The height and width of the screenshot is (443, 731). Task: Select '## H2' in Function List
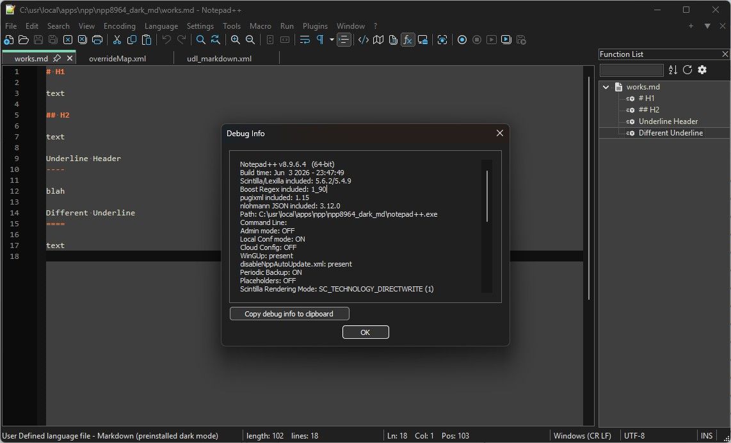tap(649, 110)
